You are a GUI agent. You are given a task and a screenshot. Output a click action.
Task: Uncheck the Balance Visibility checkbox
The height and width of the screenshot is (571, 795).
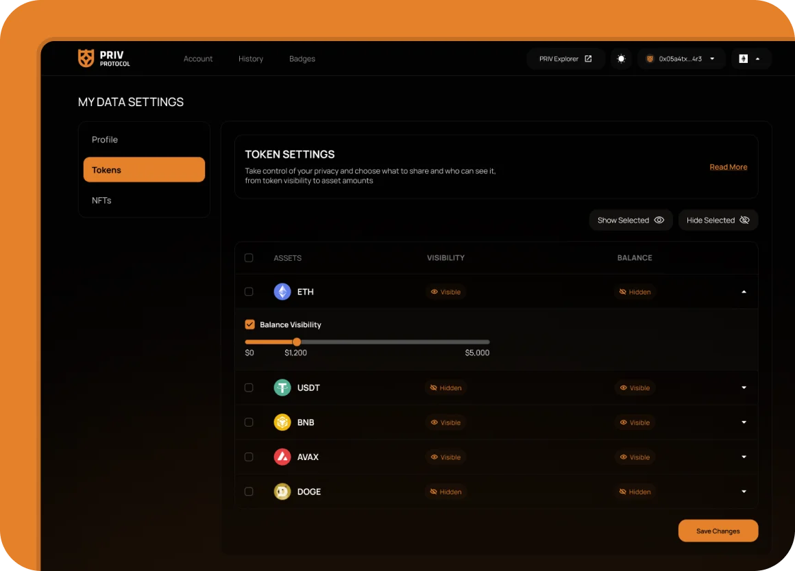click(249, 325)
